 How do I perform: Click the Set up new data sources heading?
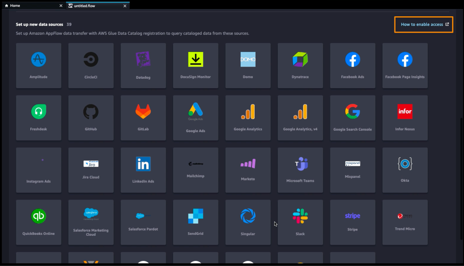[x=39, y=24]
